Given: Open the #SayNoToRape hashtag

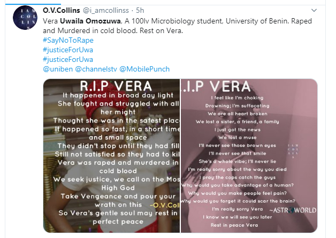Looking at the screenshot, I should 68,40.
